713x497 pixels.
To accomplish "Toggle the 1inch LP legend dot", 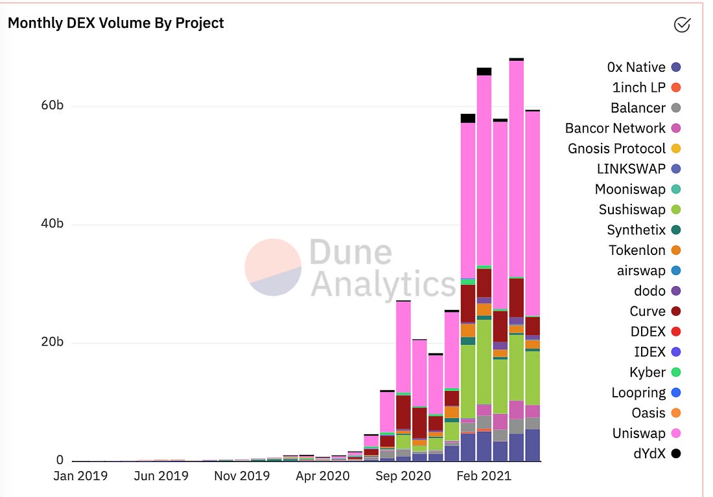I will [x=676, y=87].
